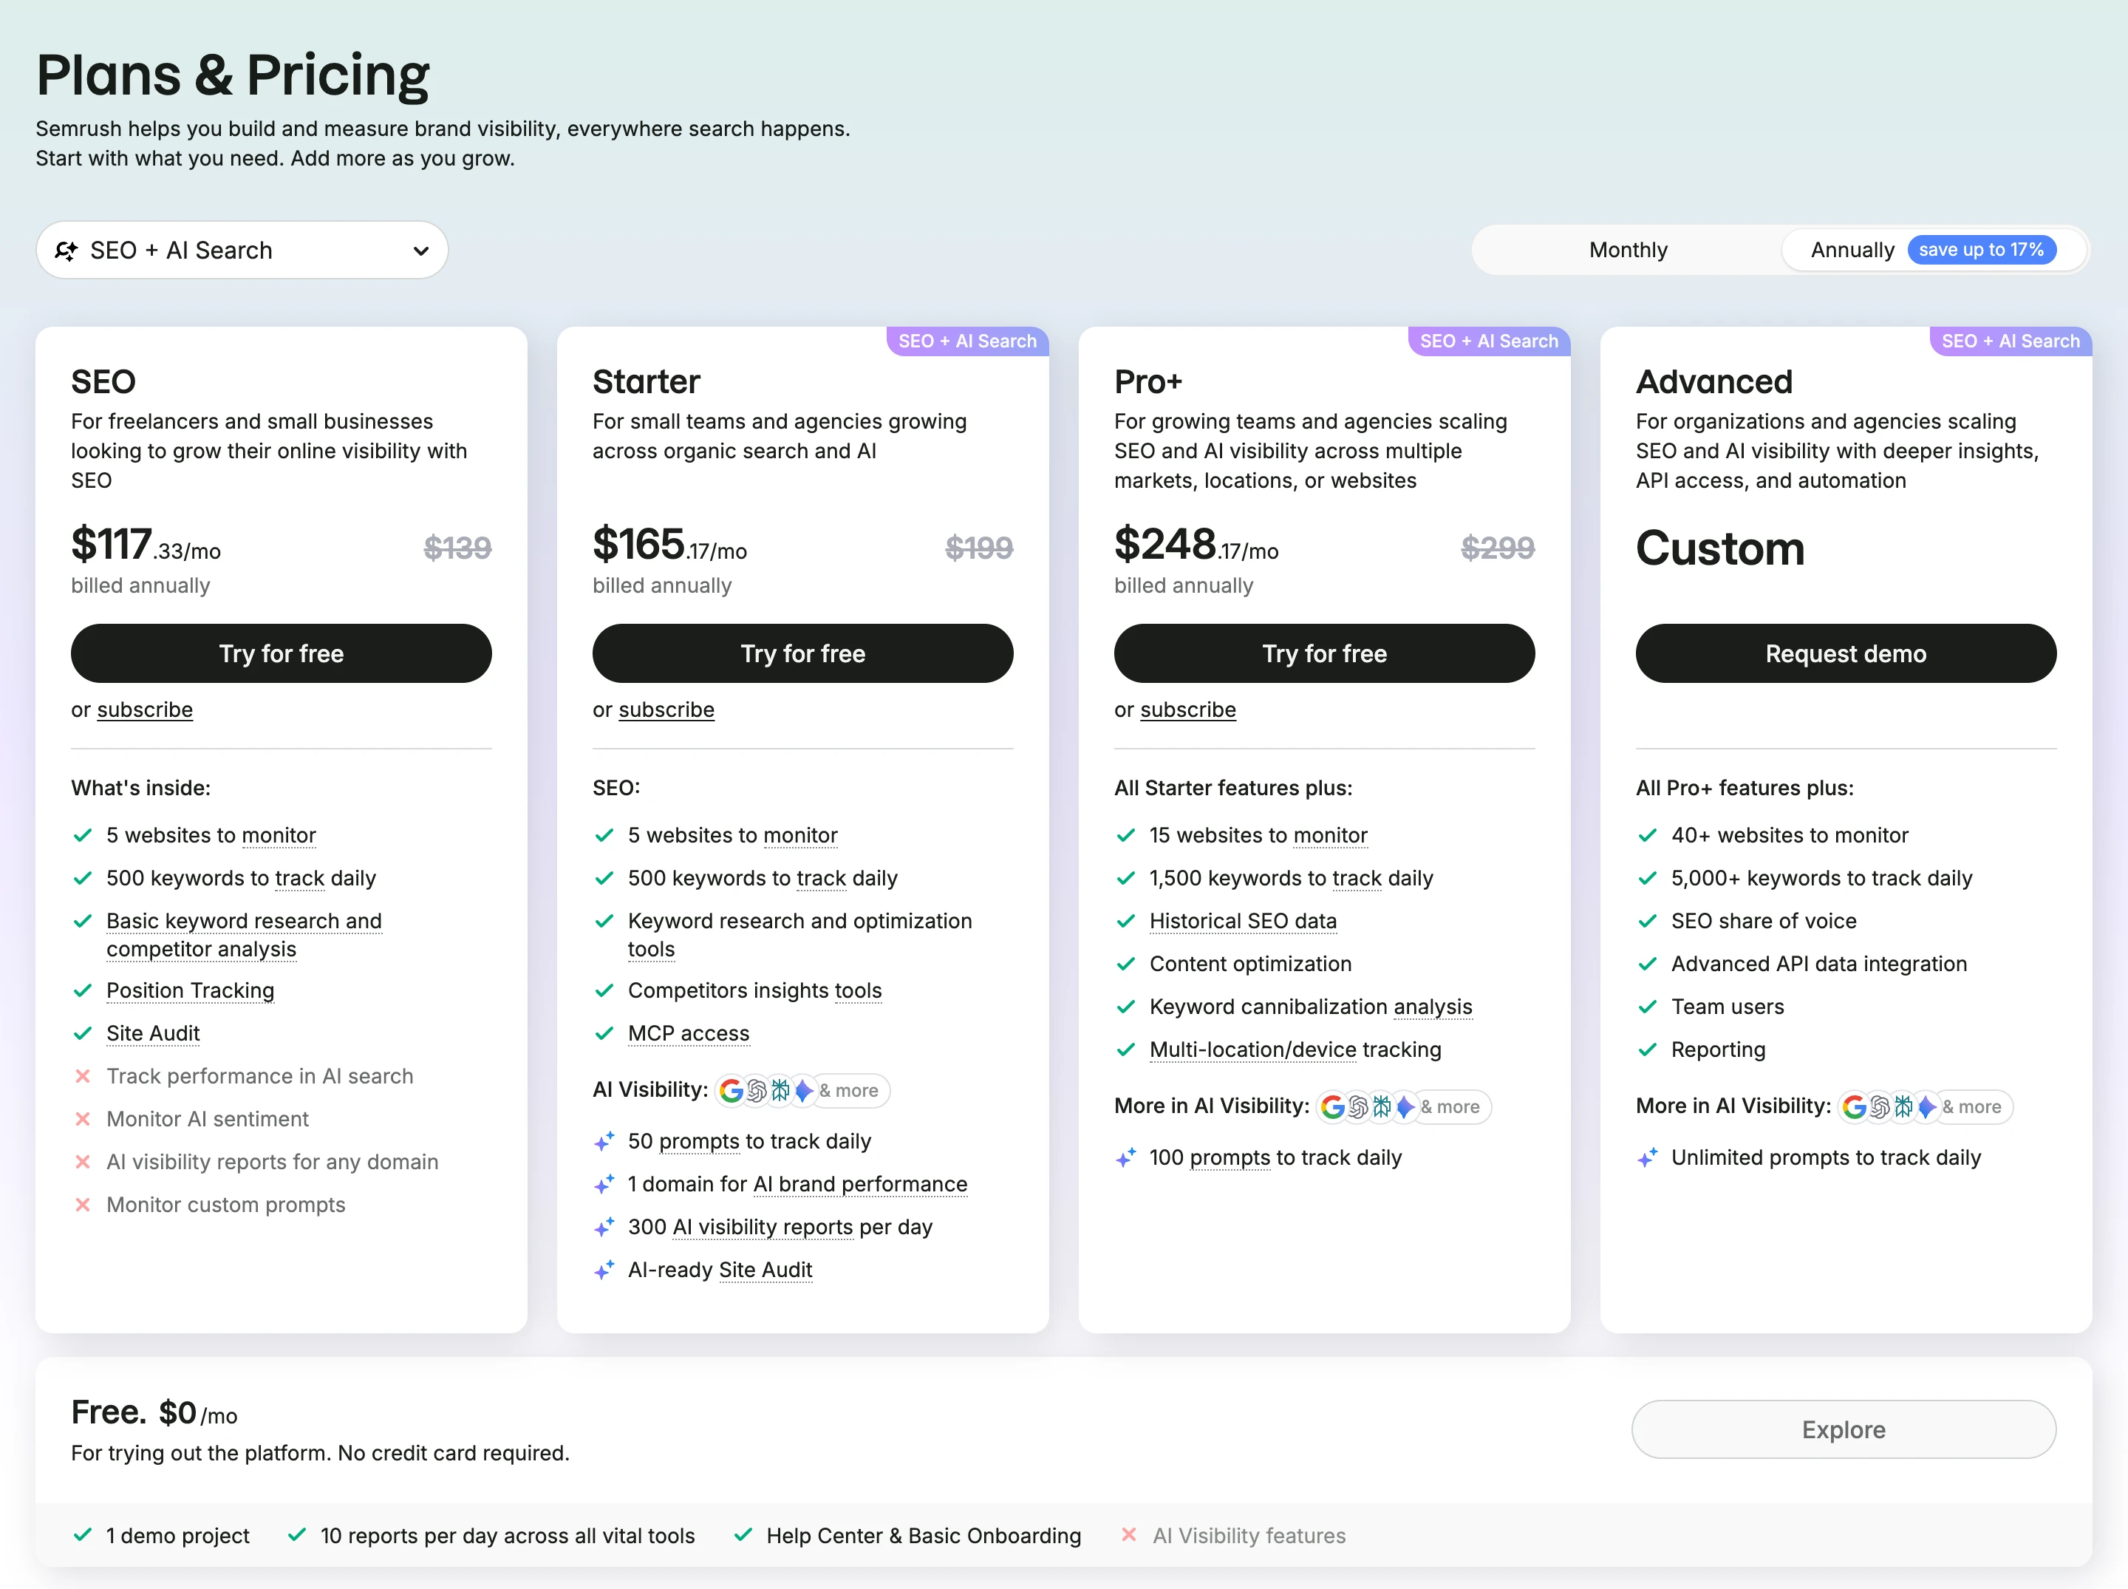Click Gemini icon in Starter AI Visibility
Viewport: 2128px width, 1589px height.
click(803, 1091)
